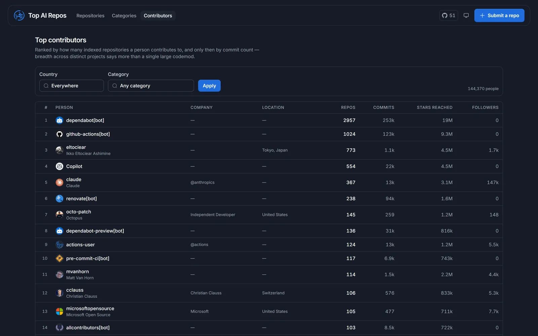Click the 147k followers value for claude
The width and height of the screenshot is (538, 336).
pyautogui.click(x=493, y=182)
